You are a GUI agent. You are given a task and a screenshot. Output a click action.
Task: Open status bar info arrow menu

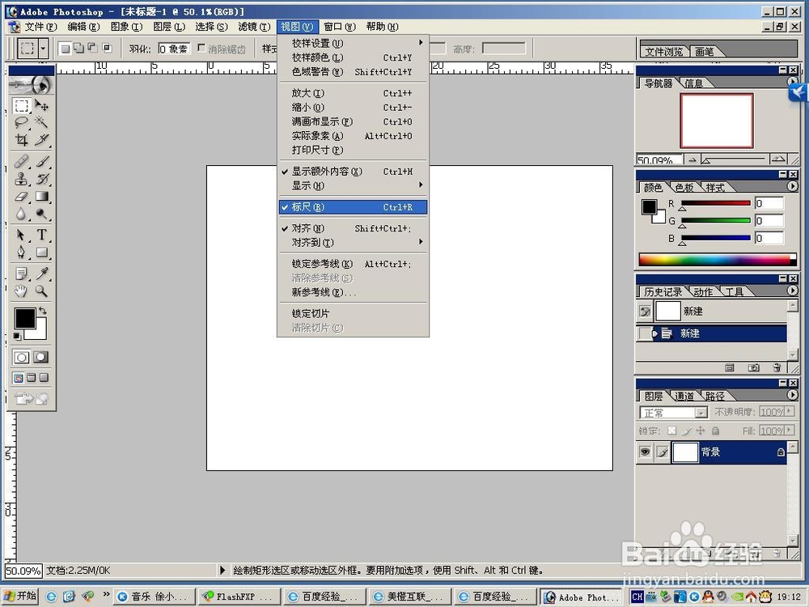(222, 571)
